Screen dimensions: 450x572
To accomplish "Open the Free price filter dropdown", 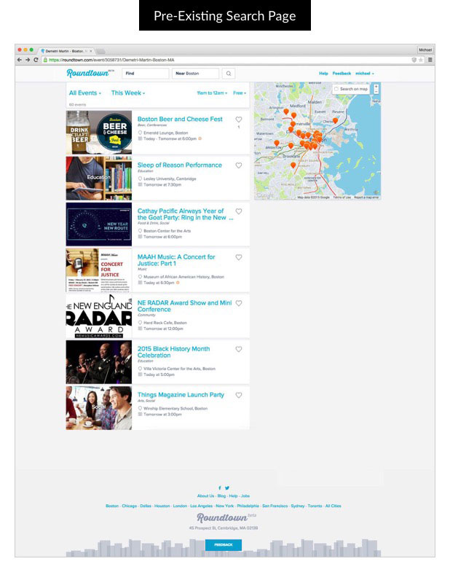I will tap(240, 93).
